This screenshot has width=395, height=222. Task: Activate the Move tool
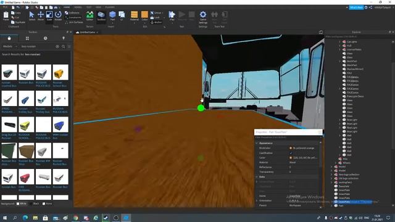click(x=41, y=16)
